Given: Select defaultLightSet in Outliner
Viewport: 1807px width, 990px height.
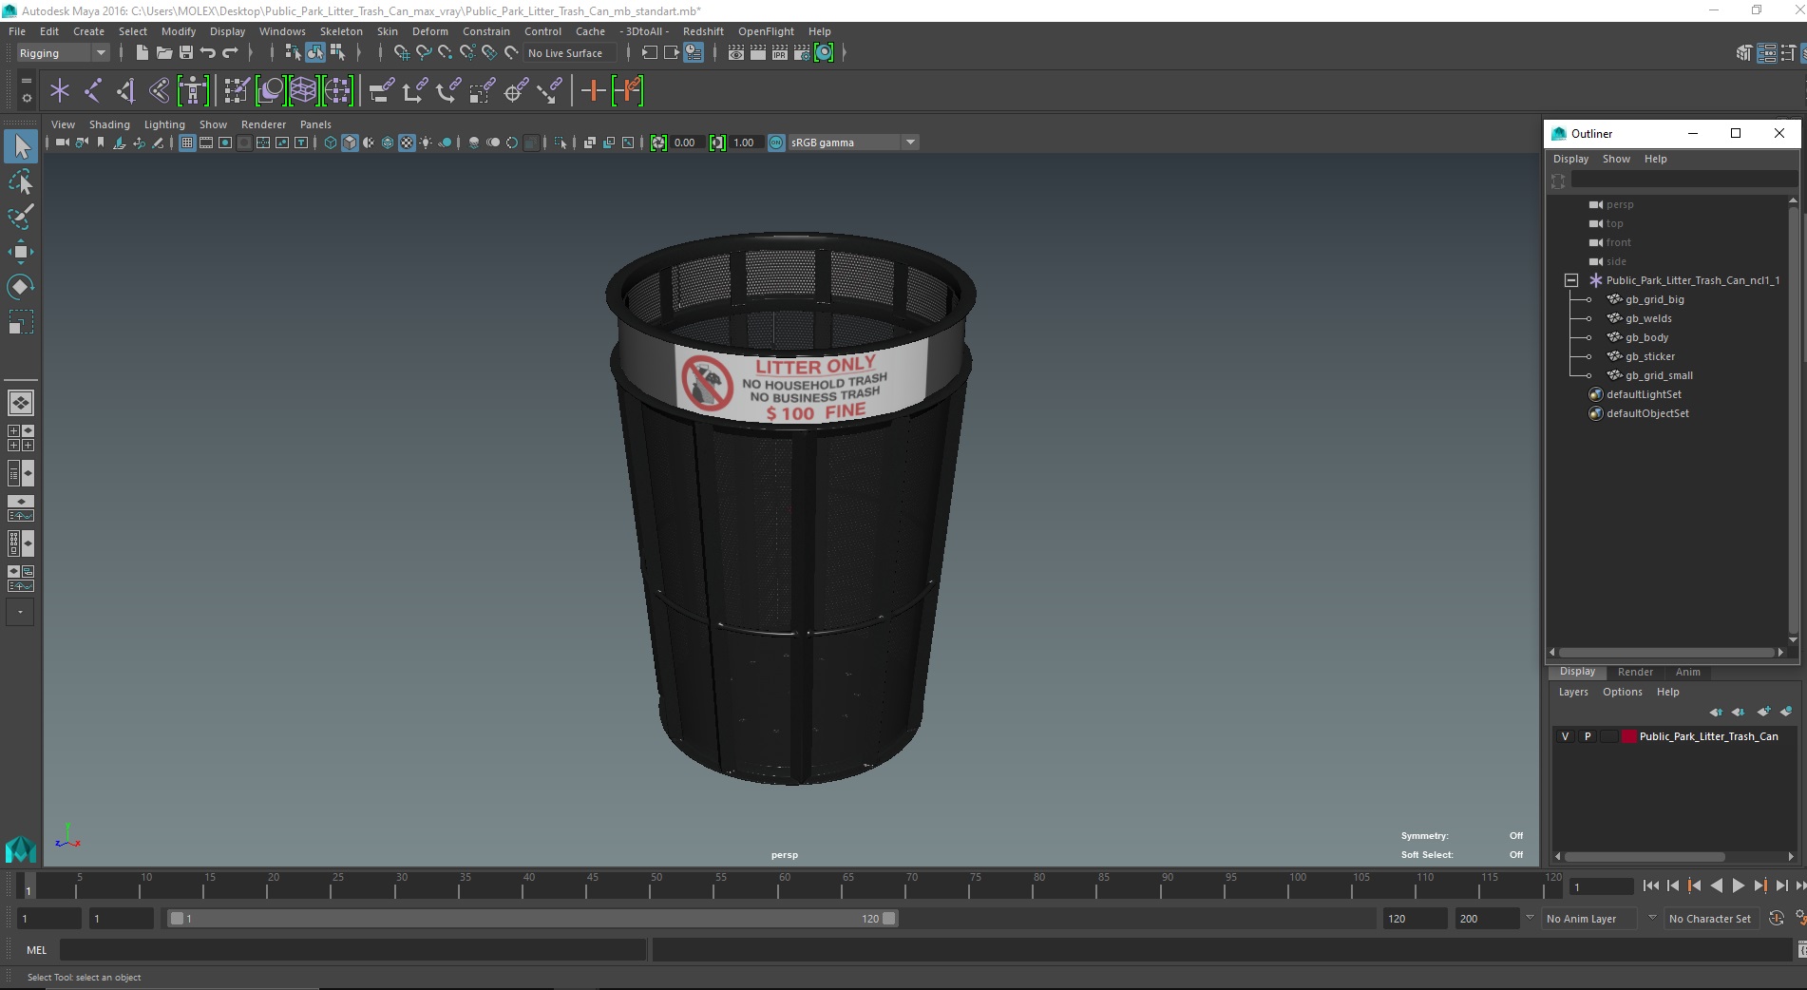Looking at the screenshot, I should (1644, 394).
